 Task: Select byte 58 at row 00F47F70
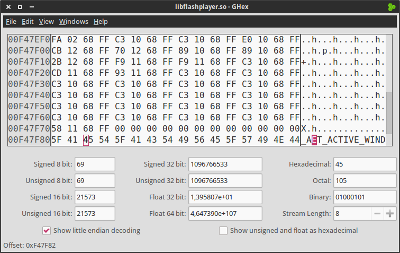[57, 129]
